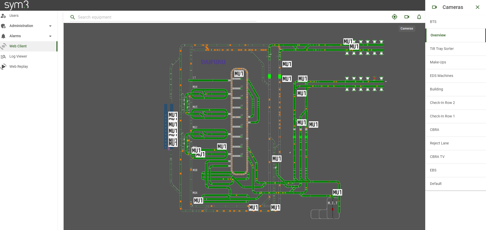Screen dimensions: 486x230
Task: Click the M.I.T area on map
Action: (x=332, y=203)
